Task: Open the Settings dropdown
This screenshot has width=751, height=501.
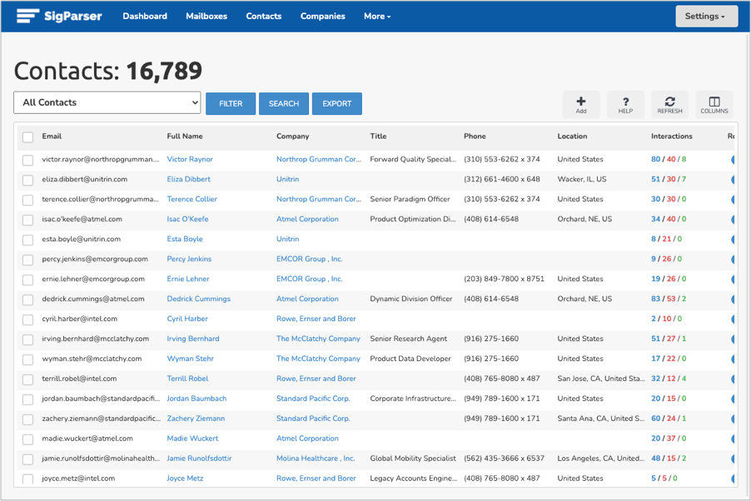Action: point(707,16)
